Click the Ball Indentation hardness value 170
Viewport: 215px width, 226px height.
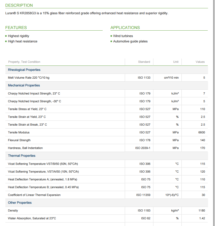pos(203,148)
